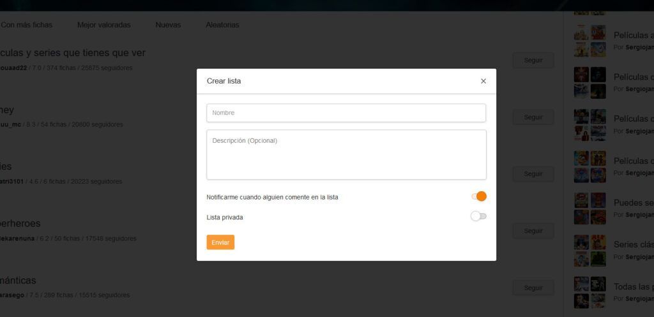Open sidebar list 'Películas a'

point(634,36)
